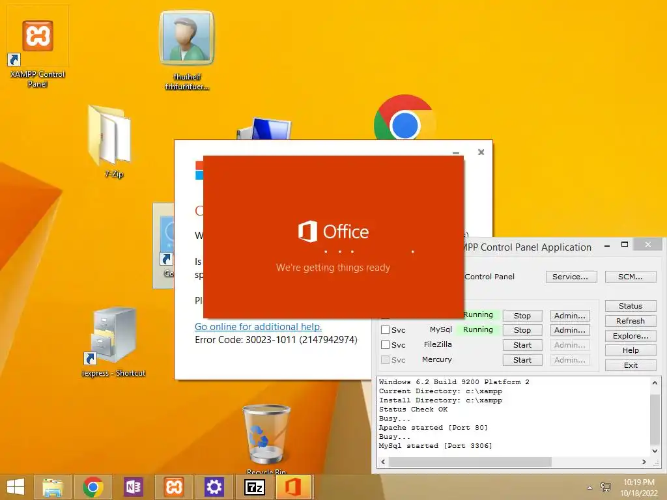Show hidden tray icons arrow
Screen dimensions: 667x500
589,488
